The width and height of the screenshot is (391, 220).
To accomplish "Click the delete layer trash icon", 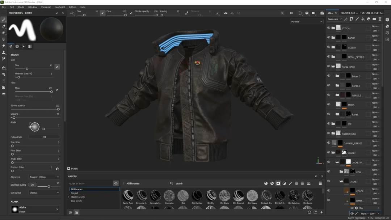I will pos(380,19).
